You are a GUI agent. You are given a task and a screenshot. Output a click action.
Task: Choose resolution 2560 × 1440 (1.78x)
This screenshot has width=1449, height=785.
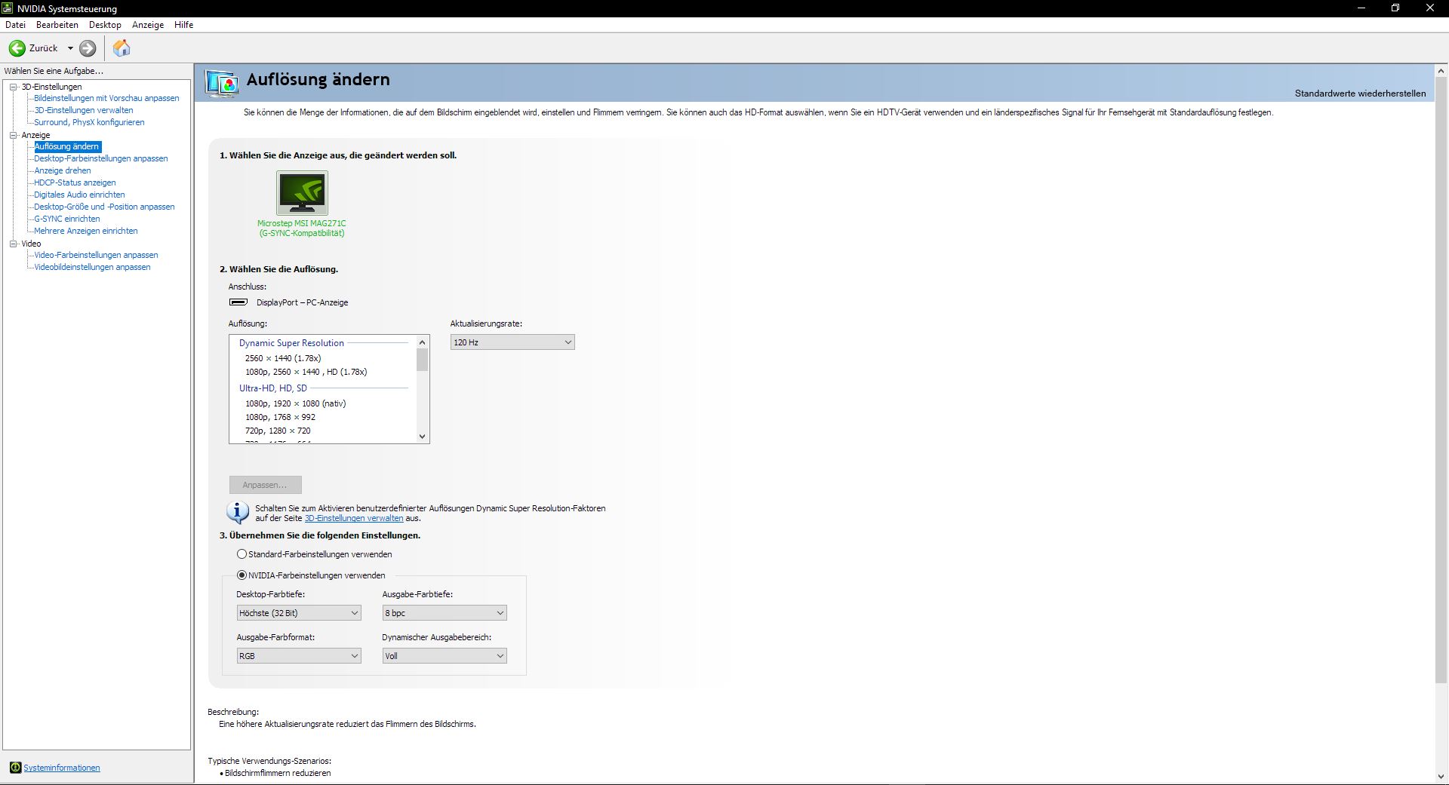[x=283, y=358]
